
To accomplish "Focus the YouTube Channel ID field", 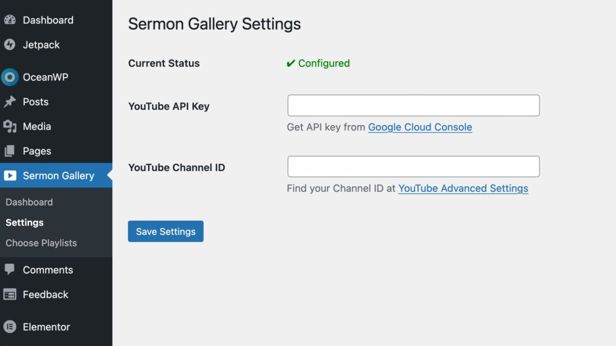I will 413,167.
